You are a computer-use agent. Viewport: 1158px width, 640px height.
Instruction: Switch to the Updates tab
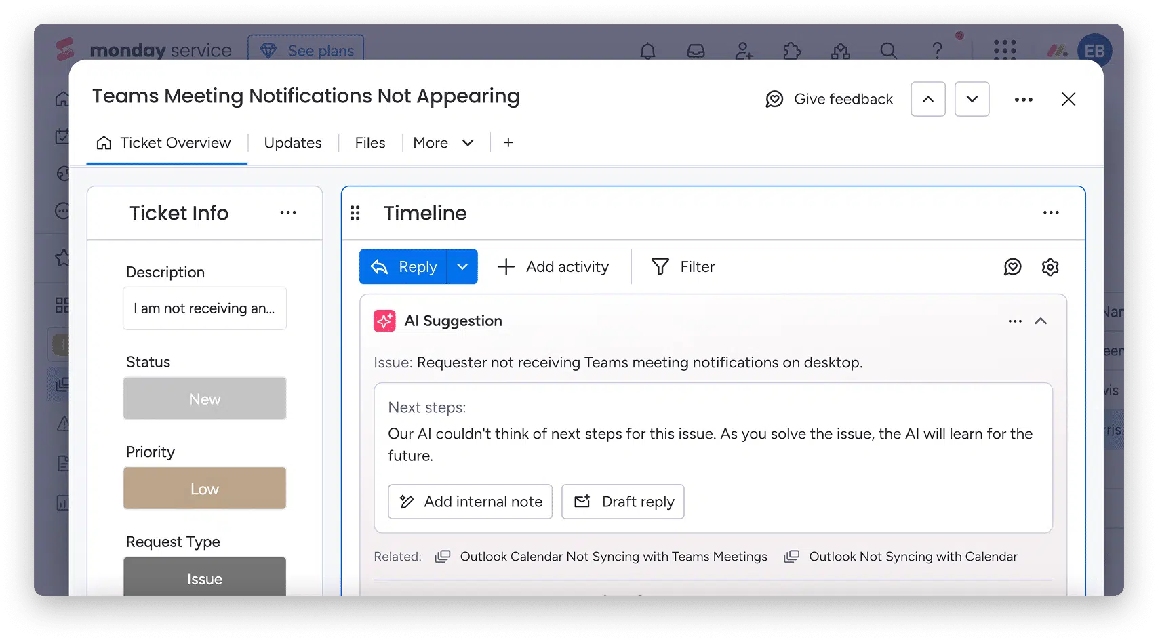[293, 143]
